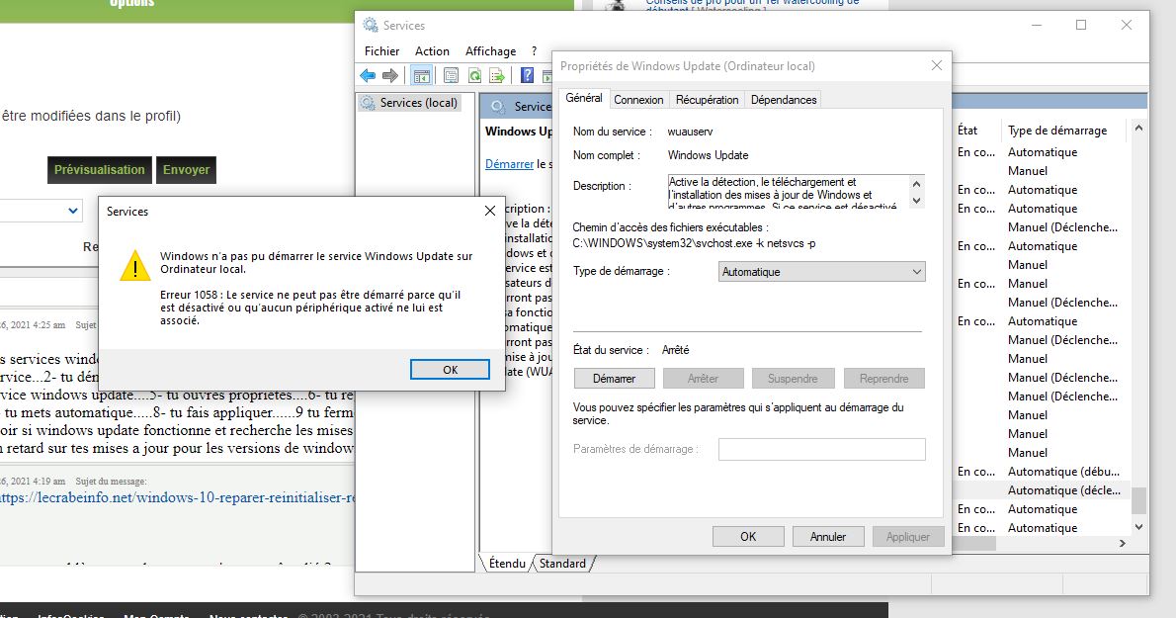Close the Services error message dialog

490,211
